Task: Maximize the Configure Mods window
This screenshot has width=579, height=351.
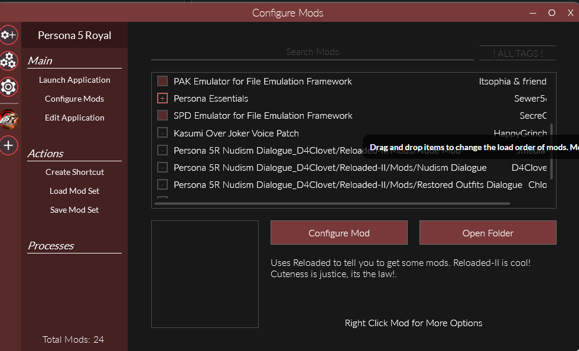Action: [x=552, y=13]
